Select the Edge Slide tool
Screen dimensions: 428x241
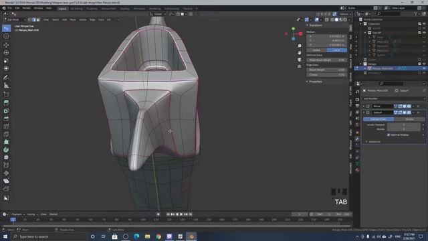(6, 165)
